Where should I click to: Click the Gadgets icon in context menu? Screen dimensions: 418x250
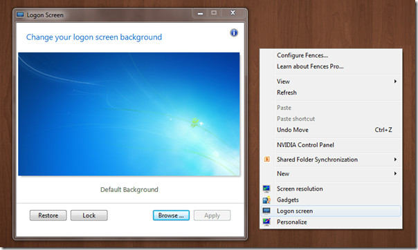[266, 200]
